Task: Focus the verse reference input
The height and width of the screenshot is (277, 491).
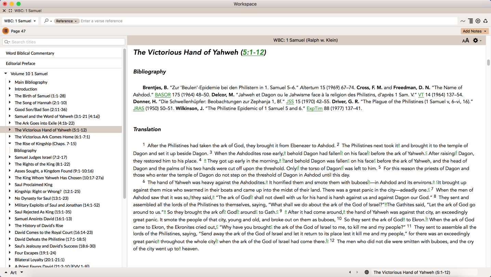Action: tap(268, 21)
